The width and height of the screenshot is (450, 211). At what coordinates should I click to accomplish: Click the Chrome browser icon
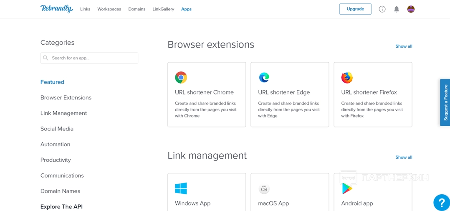coord(181,77)
